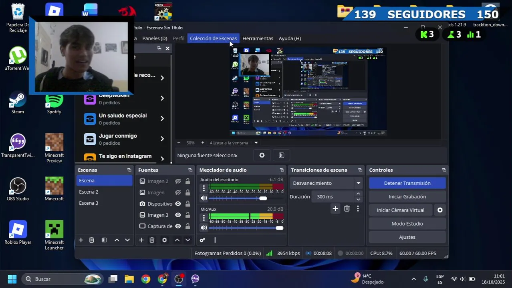The image size is (512, 288).
Task: Open Audio del escritorio options dots
Action: [204, 188]
